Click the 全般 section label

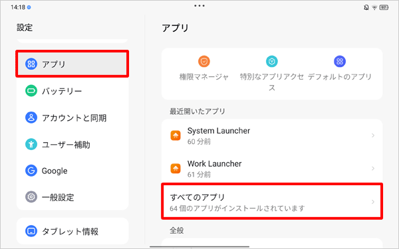(177, 230)
